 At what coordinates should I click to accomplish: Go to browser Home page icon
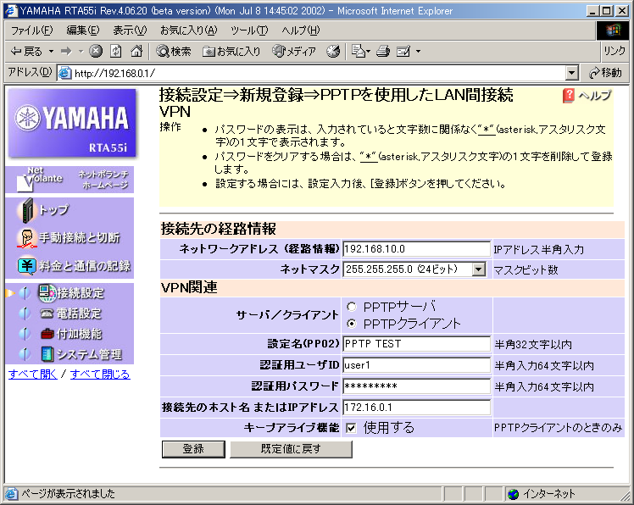tap(136, 52)
